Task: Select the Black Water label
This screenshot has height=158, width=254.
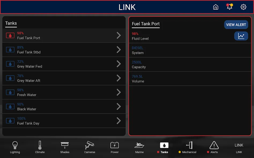Action: click(x=27, y=109)
